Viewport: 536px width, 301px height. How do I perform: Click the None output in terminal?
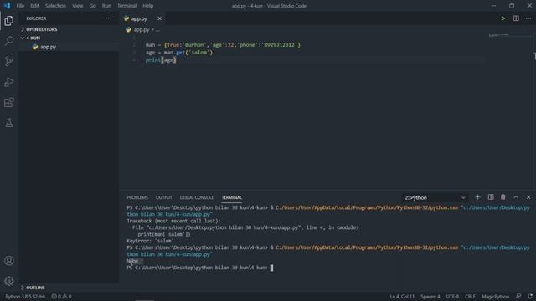coord(132,261)
